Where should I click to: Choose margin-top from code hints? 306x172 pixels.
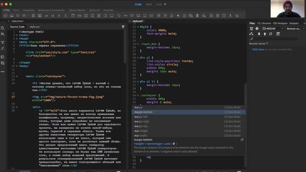[x=188, y=126]
